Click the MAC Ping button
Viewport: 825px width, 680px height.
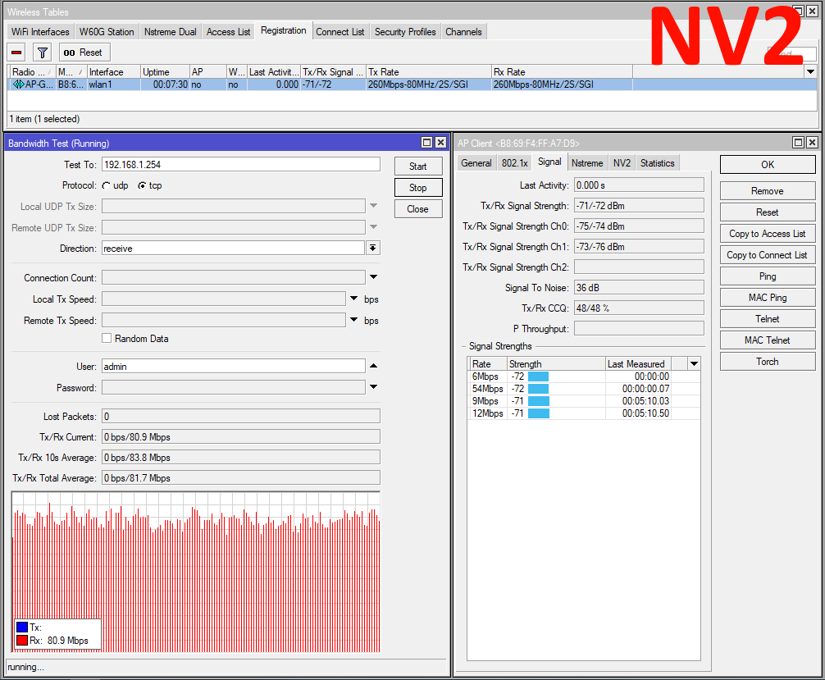(x=767, y=298)
